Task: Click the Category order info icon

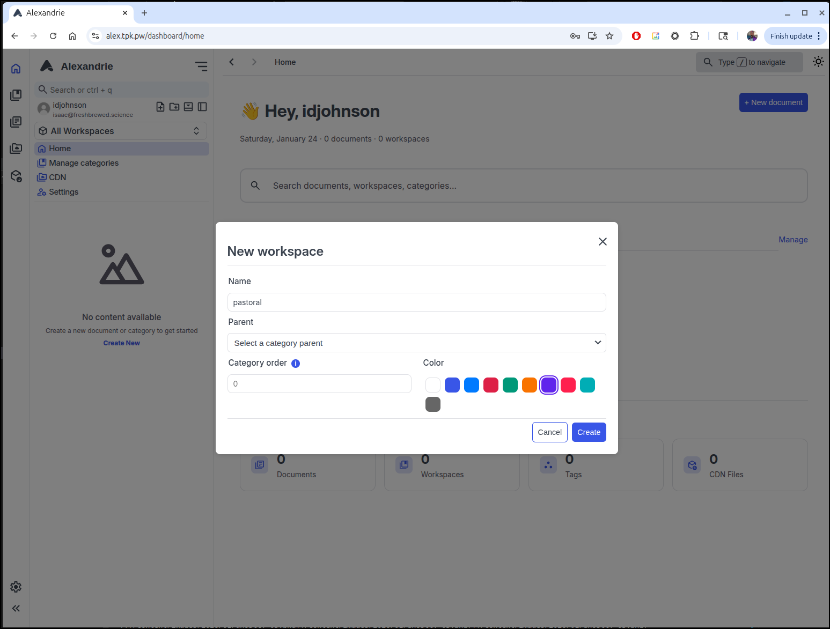Action: click(296, 364)
